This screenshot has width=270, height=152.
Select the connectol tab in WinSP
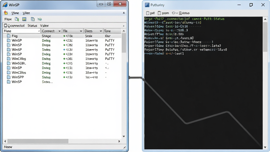click(16, 26)
